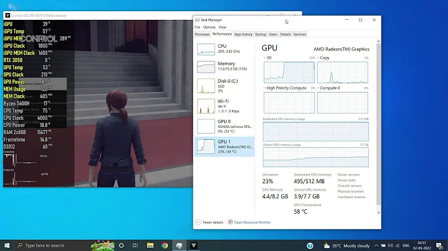Image resolution: width=448 pixels, height=251 pixels.
Task: Click the blue help question mark tray icon
Action: coord(310,245)
